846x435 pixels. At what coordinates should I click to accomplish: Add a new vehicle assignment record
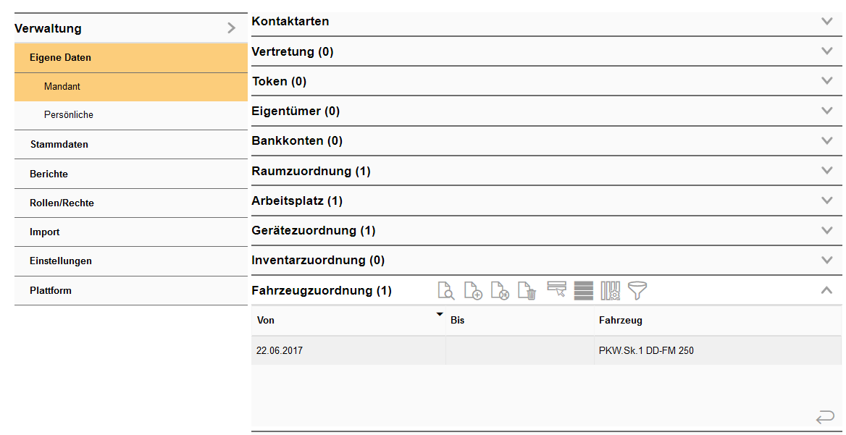473,290
